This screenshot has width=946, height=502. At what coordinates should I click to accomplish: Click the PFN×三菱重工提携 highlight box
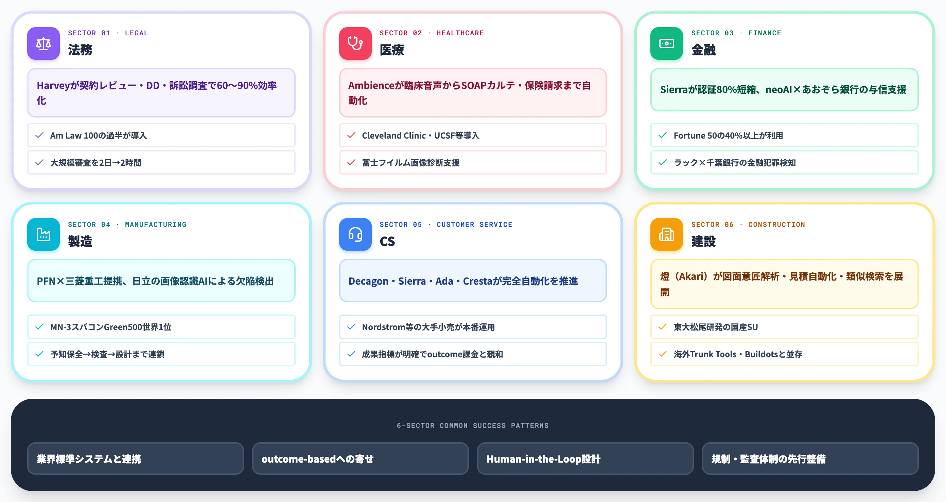click(161, 281)
